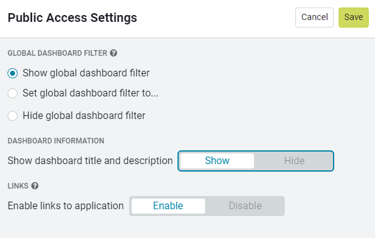Set links to application to Disable
This screenshot has height=238, width=375.
pyautogui.click(x=245, y=206)
